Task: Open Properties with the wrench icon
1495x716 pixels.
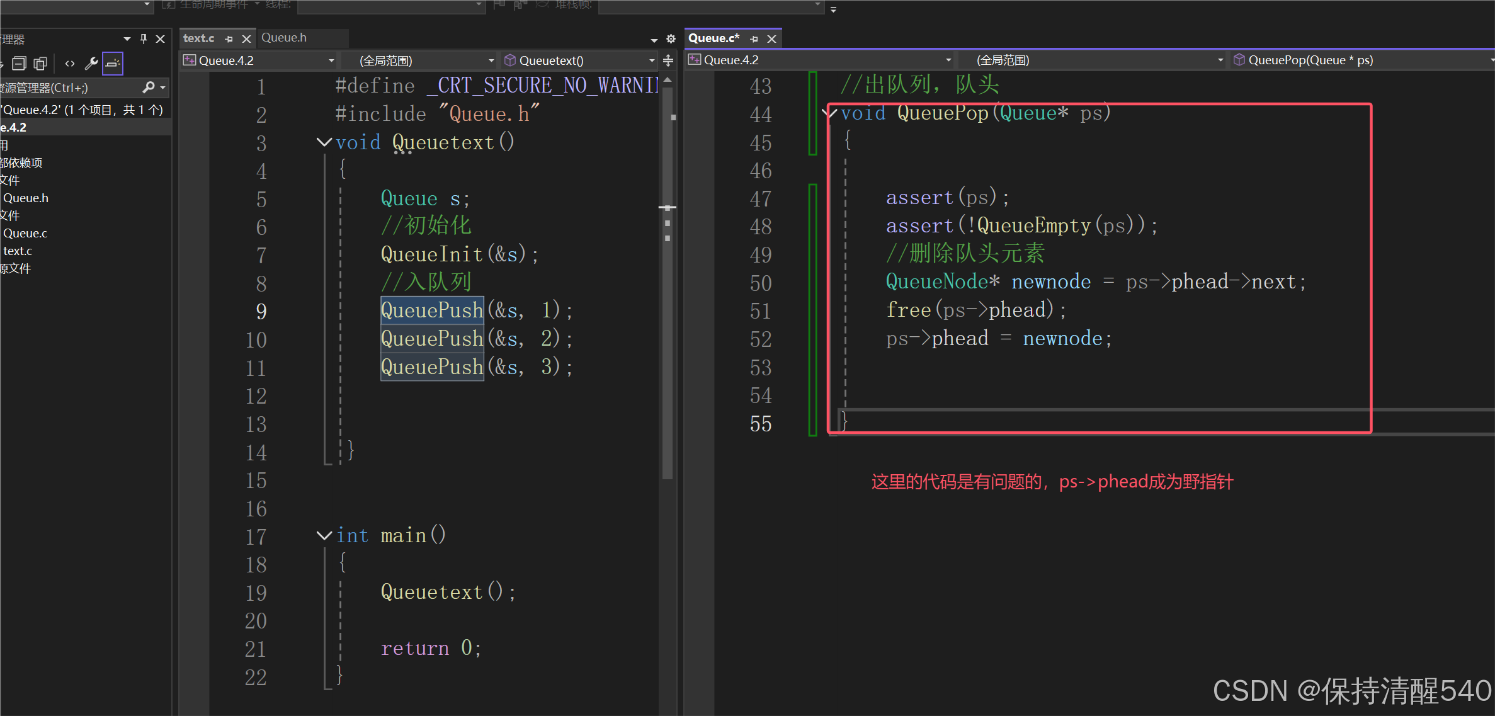Action: point(91,64)
